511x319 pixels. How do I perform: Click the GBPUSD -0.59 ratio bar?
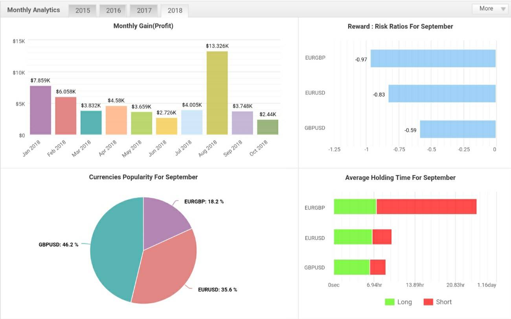click(458, 129)
